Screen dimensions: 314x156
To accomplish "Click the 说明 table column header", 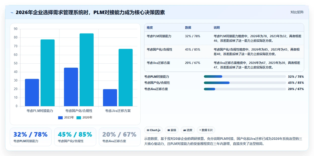I will click(x=217, y=28).
